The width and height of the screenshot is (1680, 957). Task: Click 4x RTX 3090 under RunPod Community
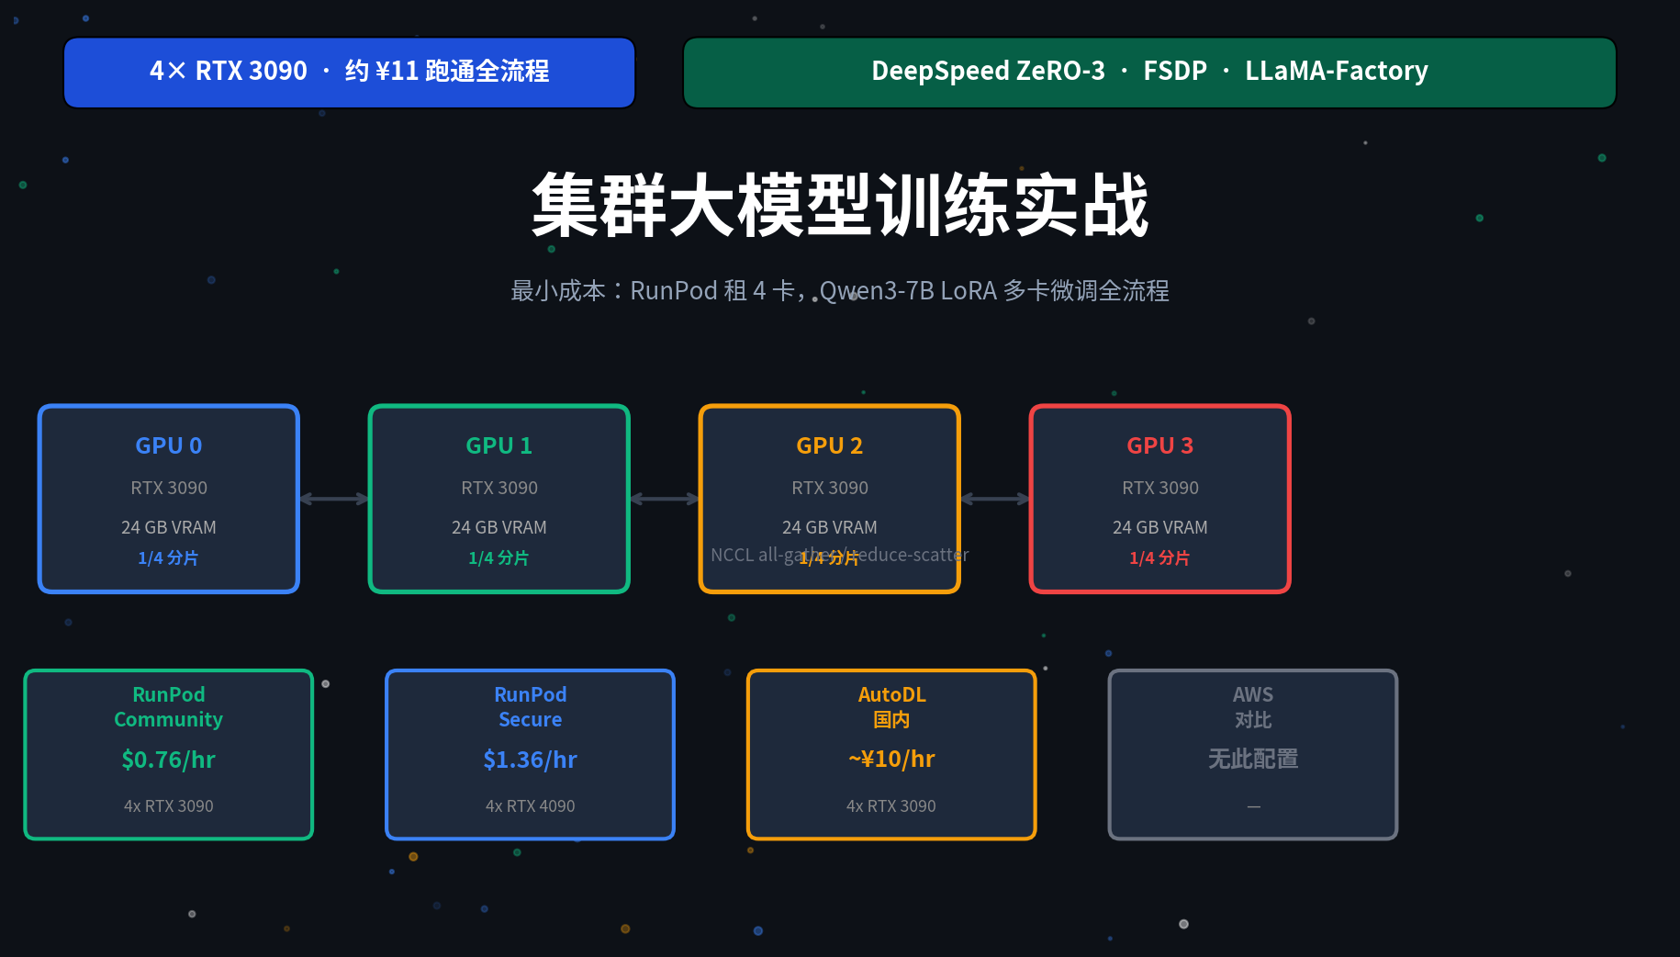point(169,805)
